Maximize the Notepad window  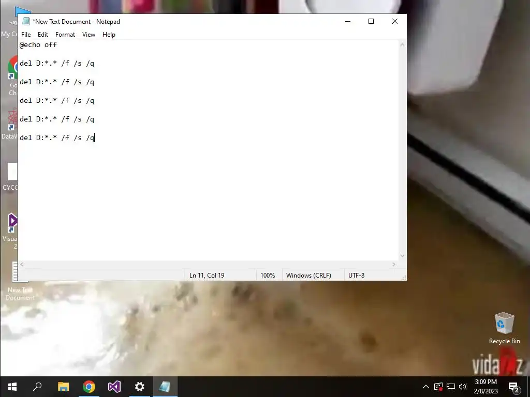(x=371, y=21)
